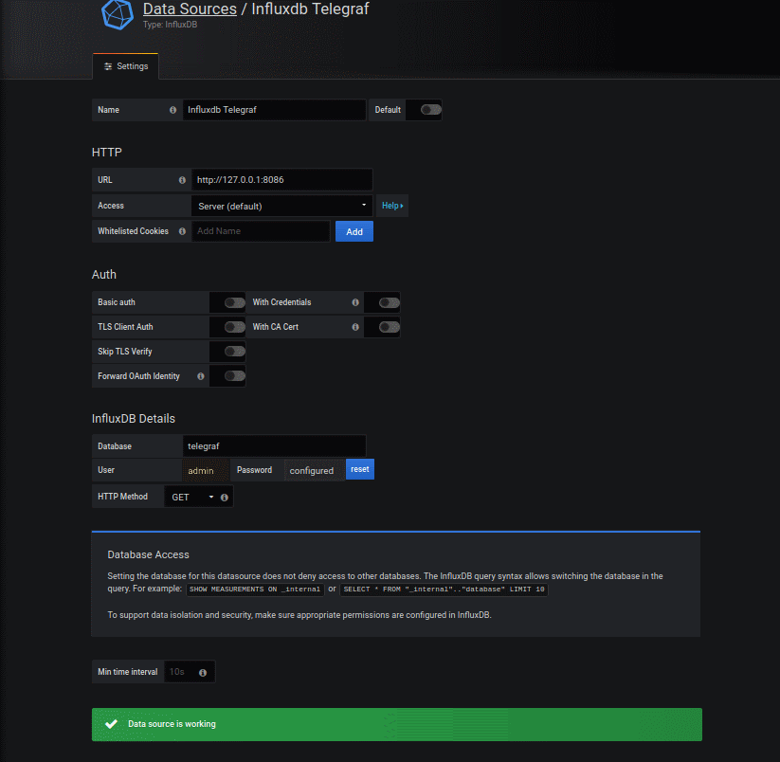Click the info icon beside Whitelisted Cookies
This screenshot has height=762, width=780.
182,231
